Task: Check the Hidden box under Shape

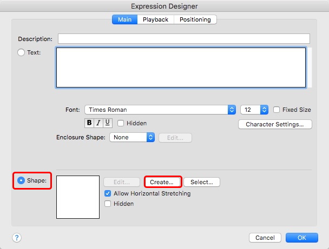Action: (108, 204)
